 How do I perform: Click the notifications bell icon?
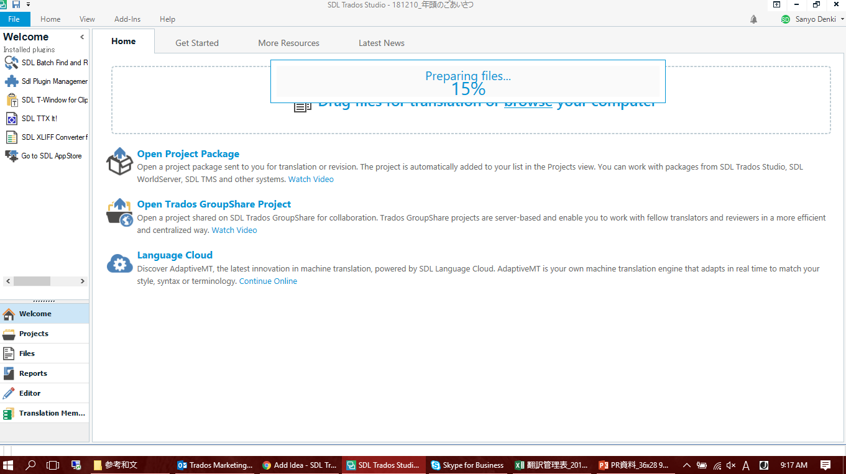[x=753, y=19]
